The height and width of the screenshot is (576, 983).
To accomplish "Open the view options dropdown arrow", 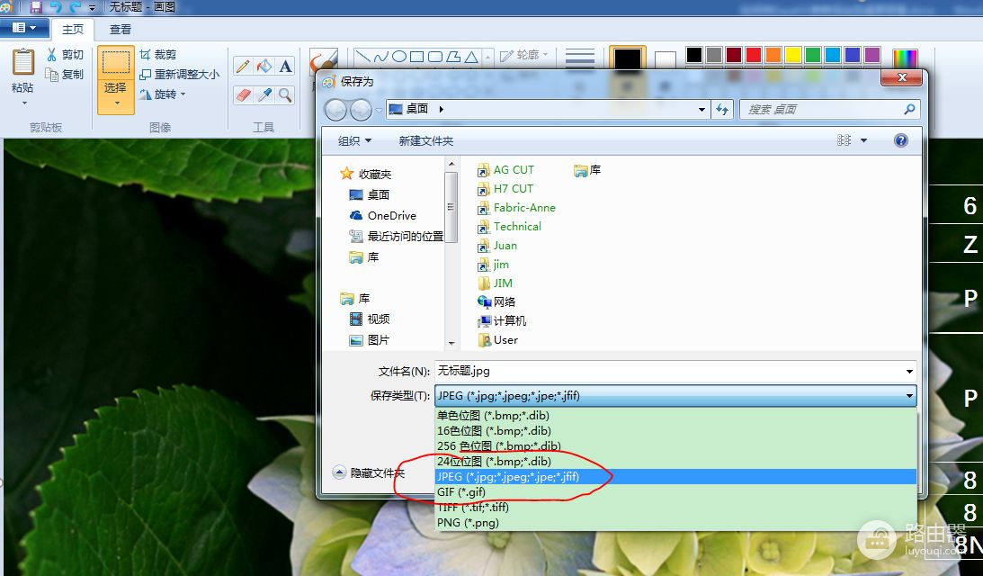I will 864,140.
